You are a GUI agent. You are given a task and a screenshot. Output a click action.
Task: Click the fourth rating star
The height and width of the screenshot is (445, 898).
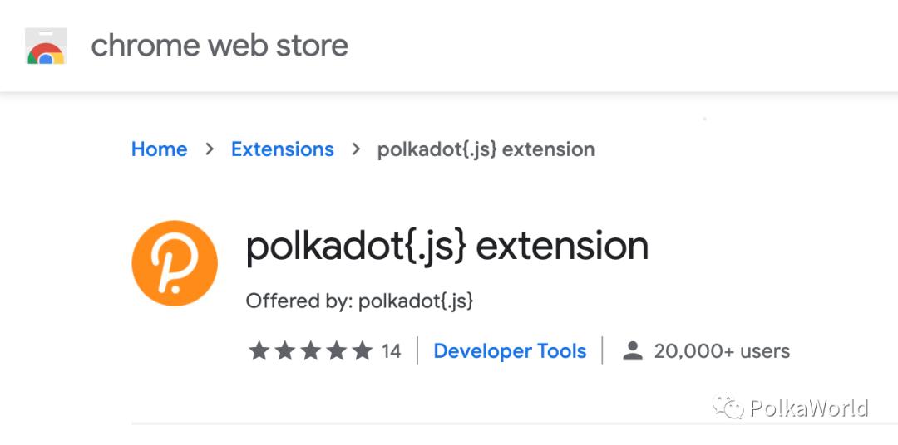pos(337,351)
